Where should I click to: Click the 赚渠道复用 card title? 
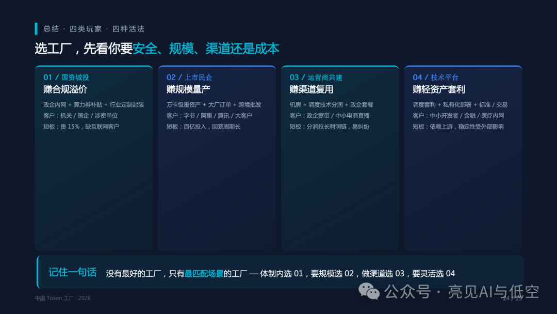[311, 89]
